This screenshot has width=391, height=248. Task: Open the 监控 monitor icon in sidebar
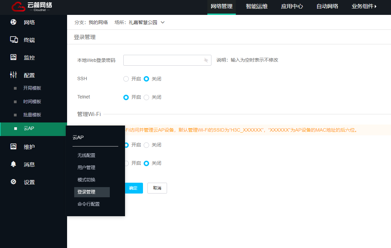click(14, 57)
